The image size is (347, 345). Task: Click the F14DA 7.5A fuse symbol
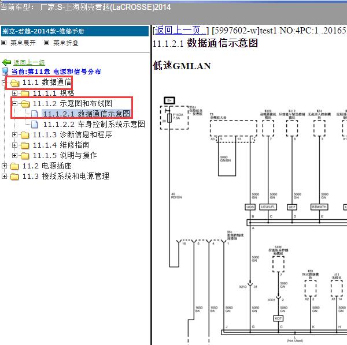coord(169,118)
